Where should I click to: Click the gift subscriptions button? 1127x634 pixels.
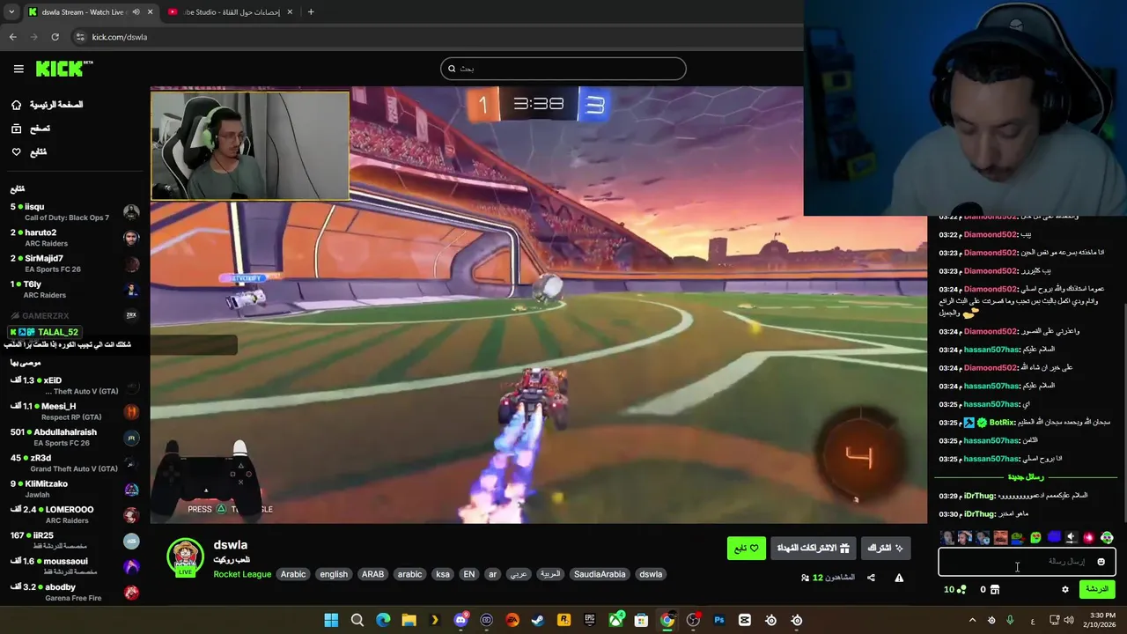[813, 548]
